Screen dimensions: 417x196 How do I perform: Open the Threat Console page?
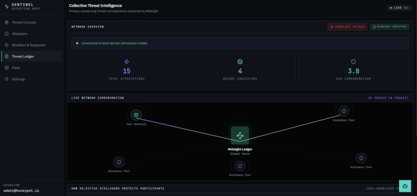click(x=31, y=22)
